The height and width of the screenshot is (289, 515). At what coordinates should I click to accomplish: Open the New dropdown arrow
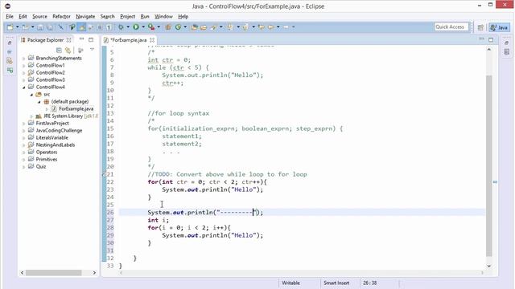tap(17, 27)
